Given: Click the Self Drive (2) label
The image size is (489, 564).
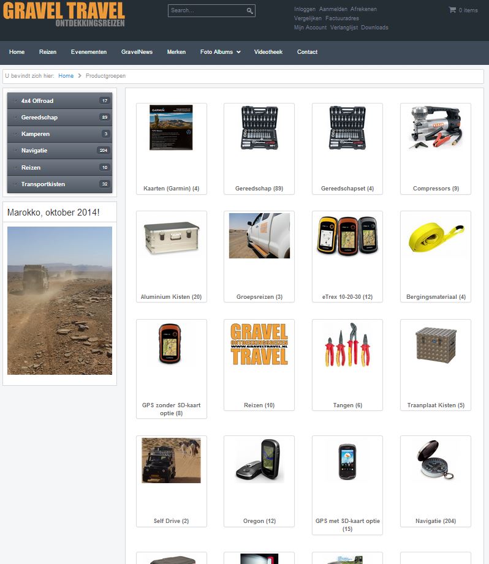Looking at the screenshot, I should point(172,521).
